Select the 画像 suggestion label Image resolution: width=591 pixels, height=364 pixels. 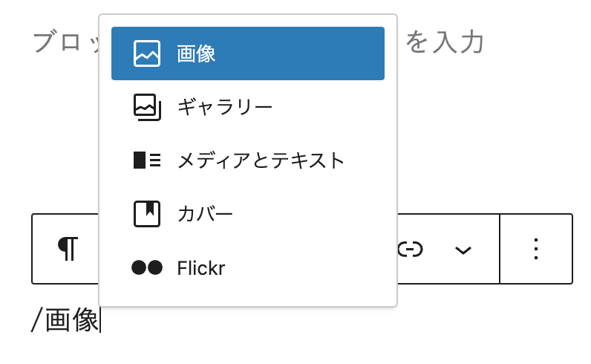coord(196,53)
